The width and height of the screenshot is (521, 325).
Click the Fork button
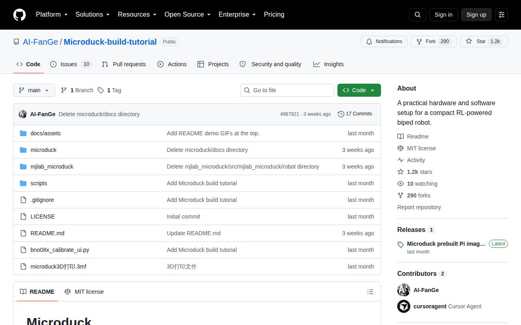coord(434,41)
